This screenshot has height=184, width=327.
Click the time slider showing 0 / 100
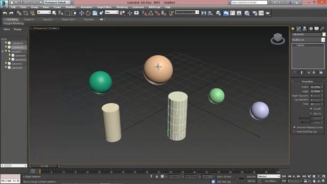point(44,166)
